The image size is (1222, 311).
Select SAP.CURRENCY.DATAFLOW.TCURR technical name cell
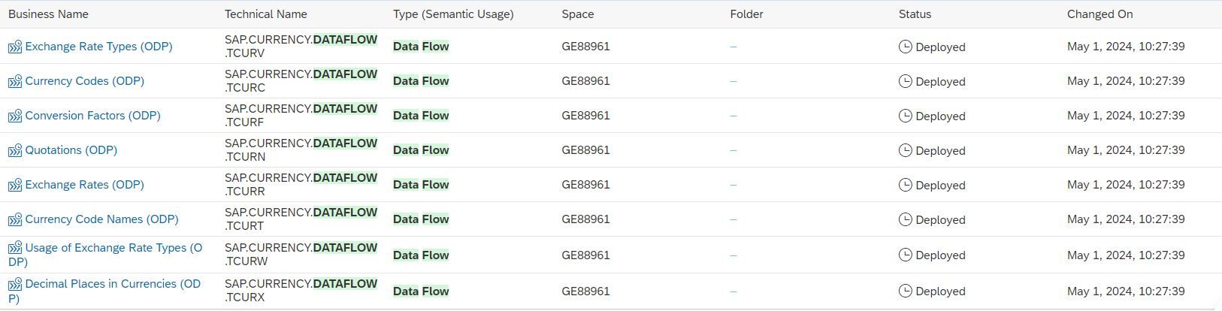301,185
